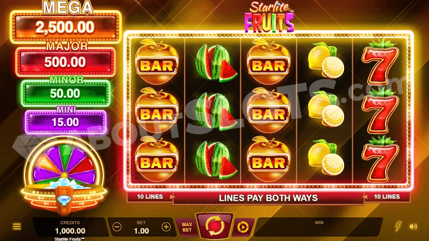This screenshot has width=429, height=241.
Task: Open the hamburger menu icon
Action: [17, 226]
